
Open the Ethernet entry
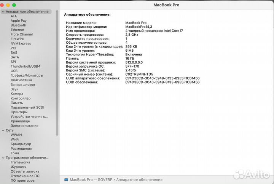click(x=18, y=30)
